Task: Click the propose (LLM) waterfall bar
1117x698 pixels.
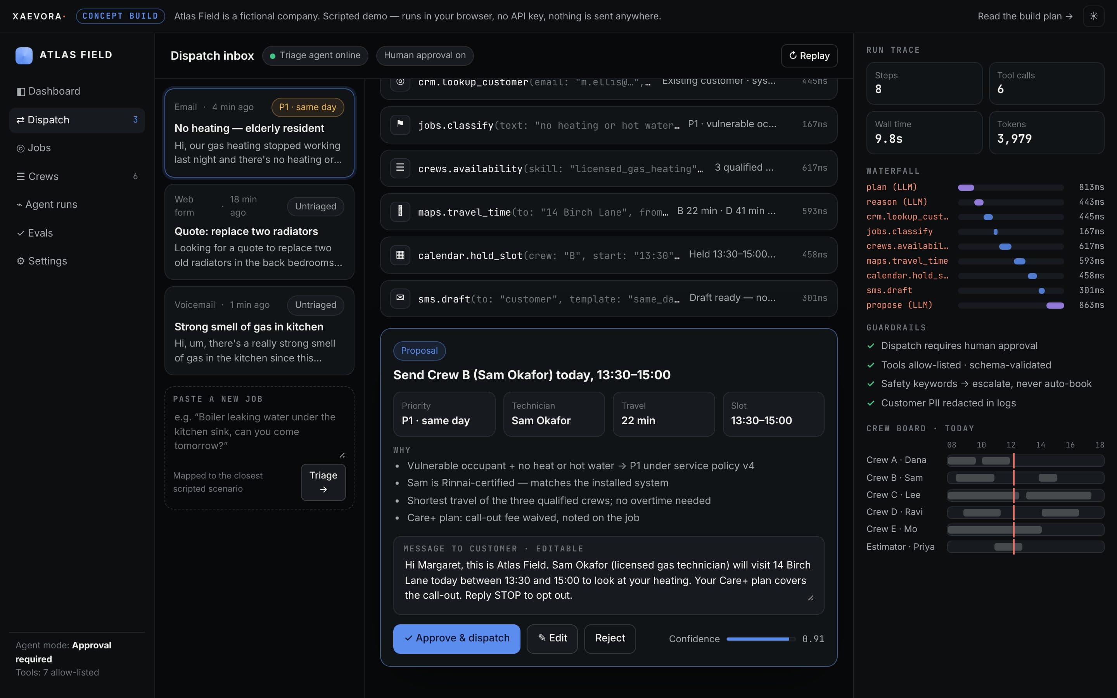Action: 1055,306
